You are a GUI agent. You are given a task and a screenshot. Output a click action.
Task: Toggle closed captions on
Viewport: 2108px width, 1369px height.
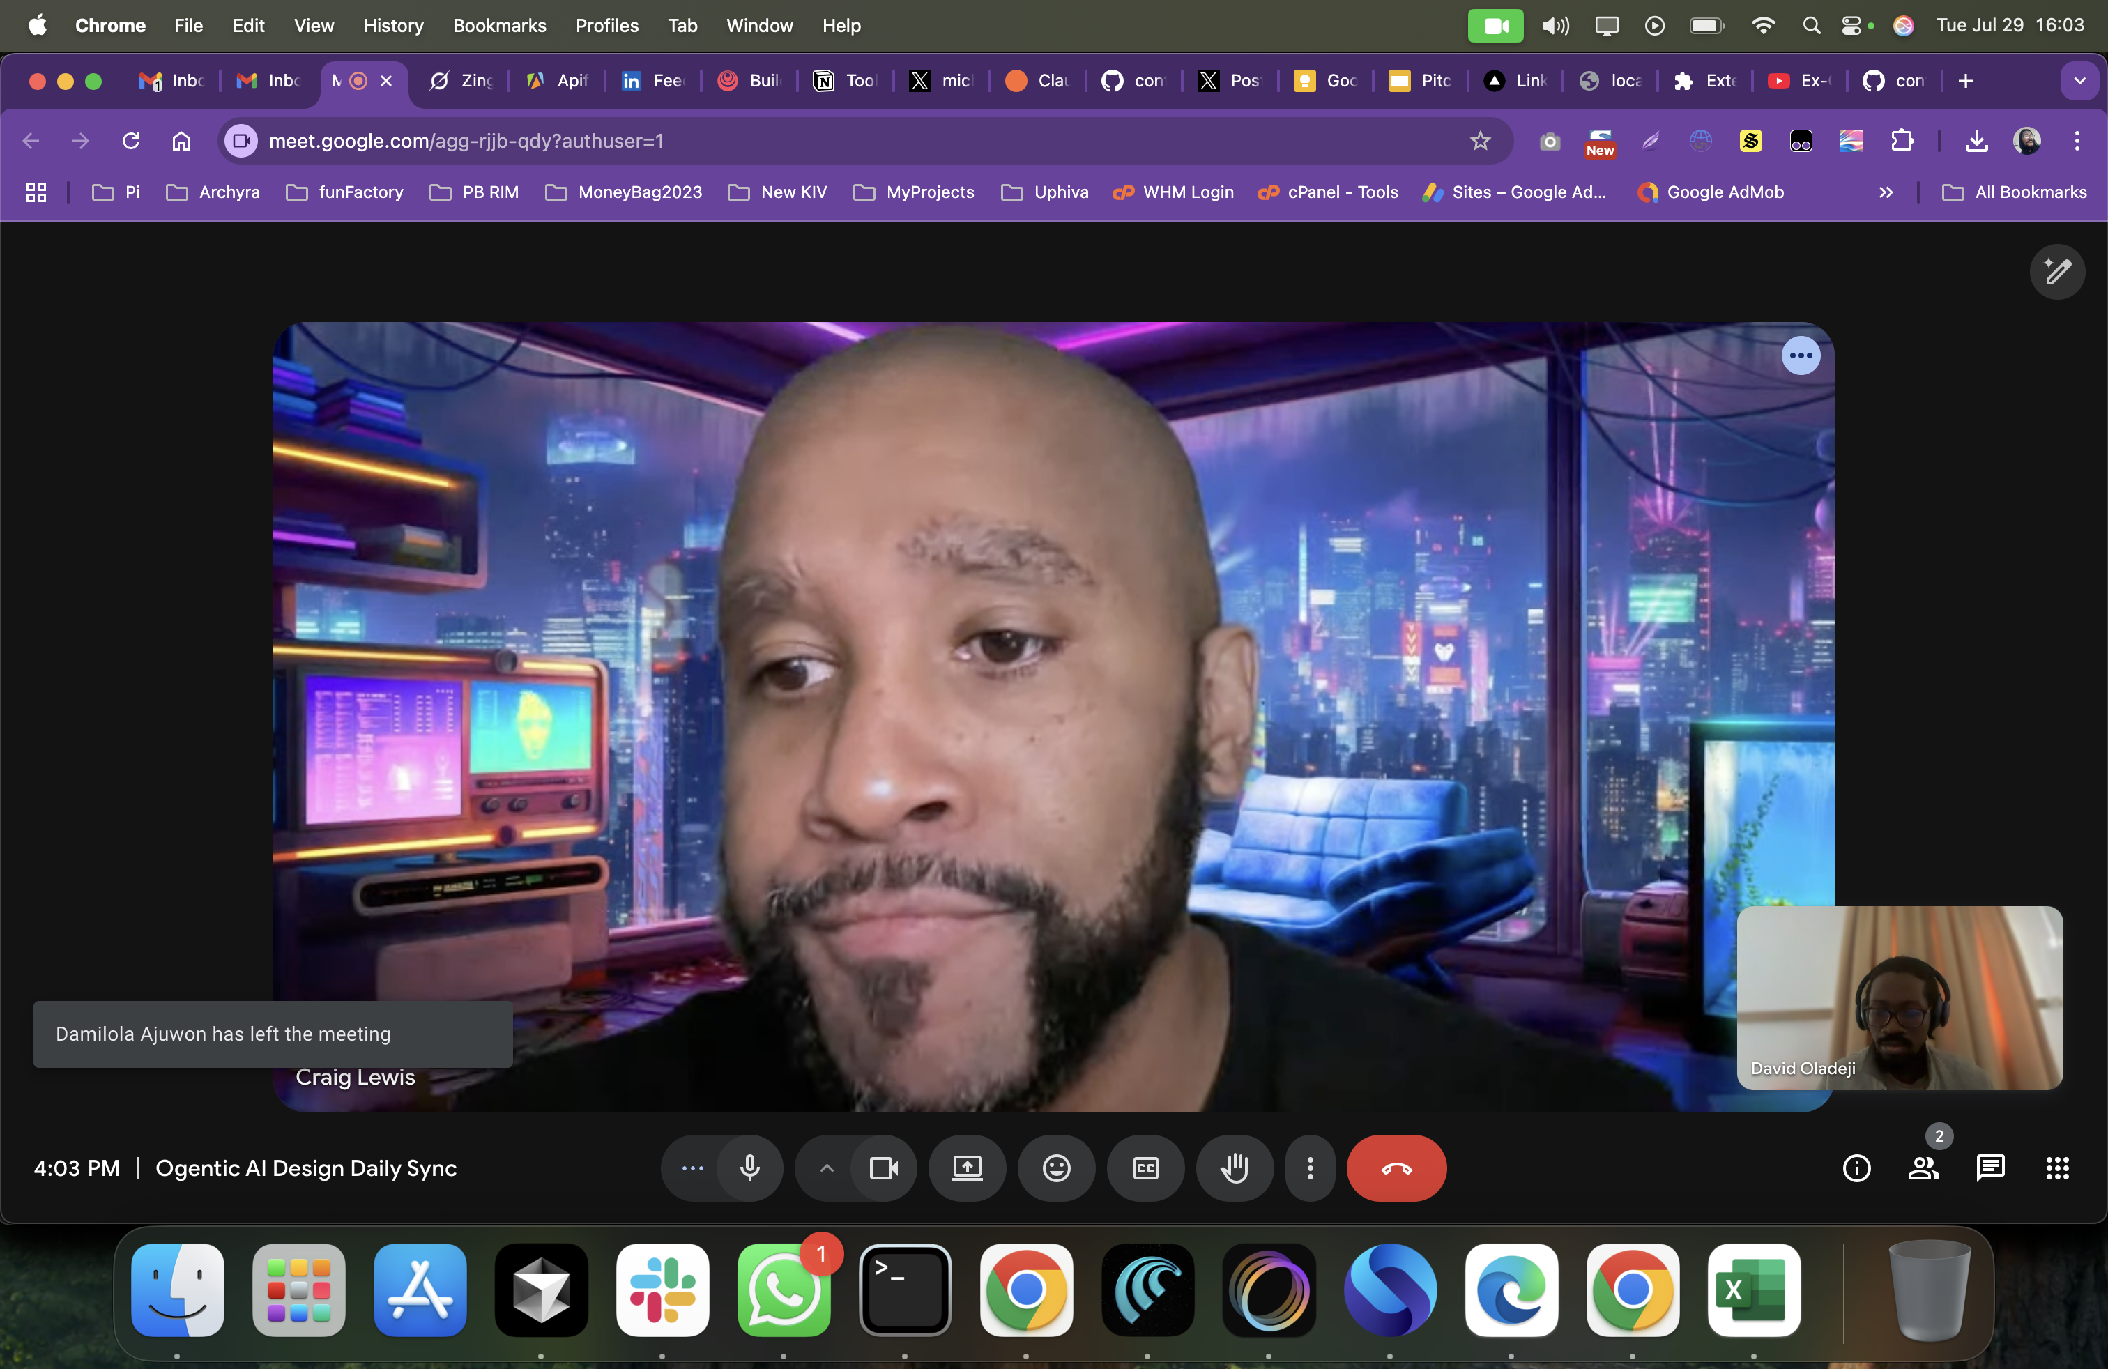(1145, 1168)
